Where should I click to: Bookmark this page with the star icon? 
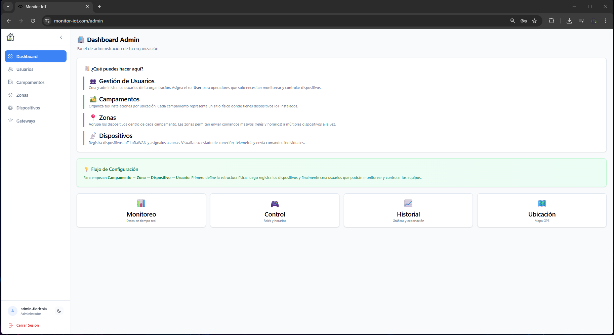click(534, 21)
